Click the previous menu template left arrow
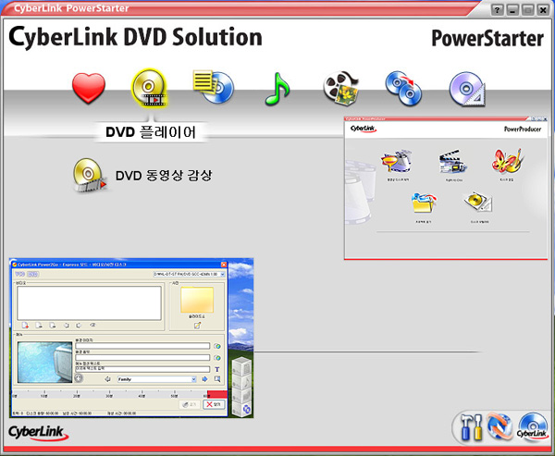Screen dimensions: 555x456 [107, 379]
